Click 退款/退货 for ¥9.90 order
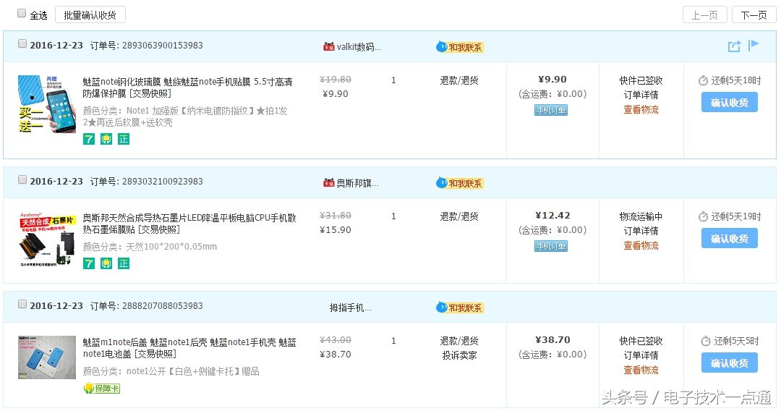781x411 pixels. click(x=459, y=80)
